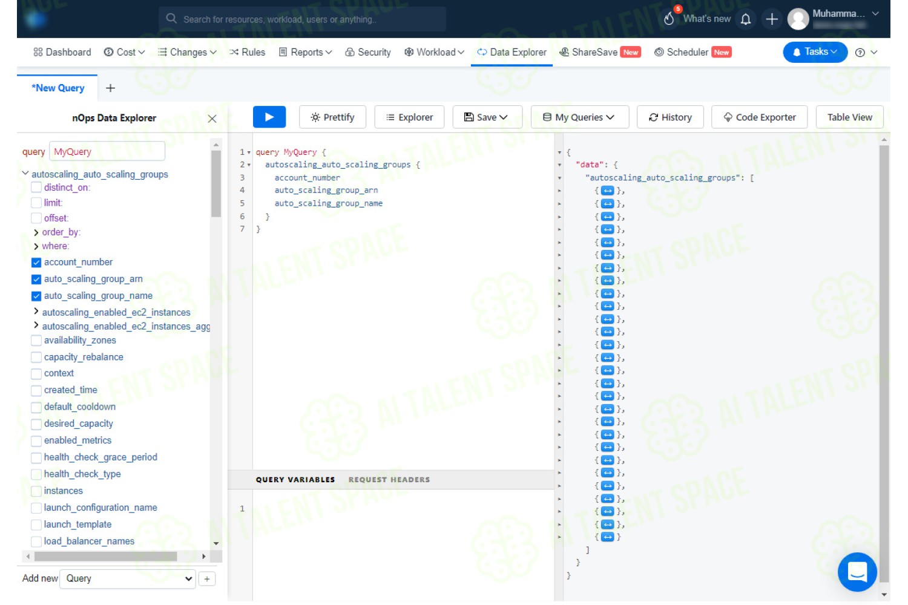Open the Save dropdown

[x=487, y=117]
